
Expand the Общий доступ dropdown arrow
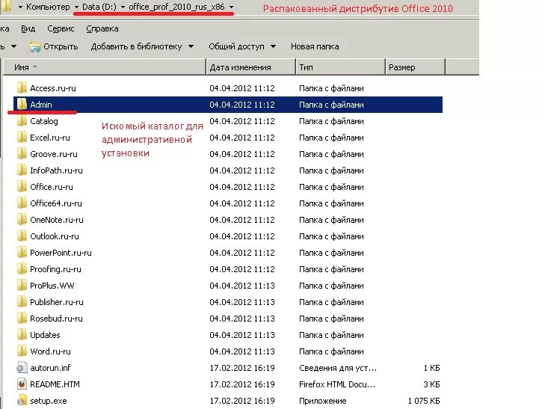274,47
